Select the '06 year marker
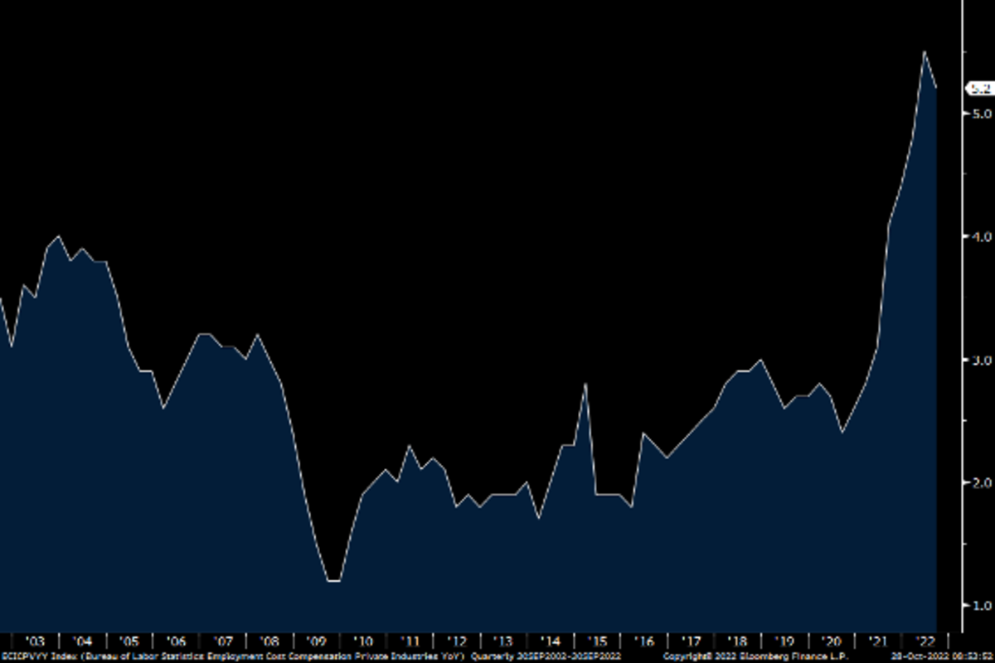 point(176,641)
